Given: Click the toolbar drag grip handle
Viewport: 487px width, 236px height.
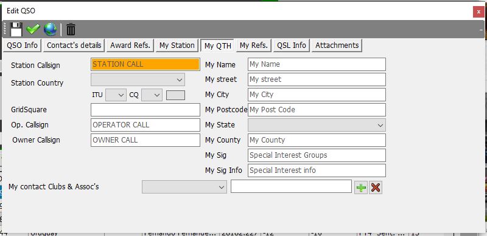Looking at the screenshot, I should [x=5, y=29].
